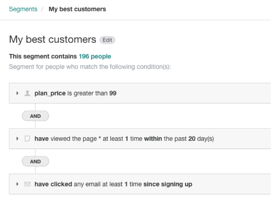Expand the clicked any email condition
The height and width of the screenshot is (209, 271).
click(17, 184)
